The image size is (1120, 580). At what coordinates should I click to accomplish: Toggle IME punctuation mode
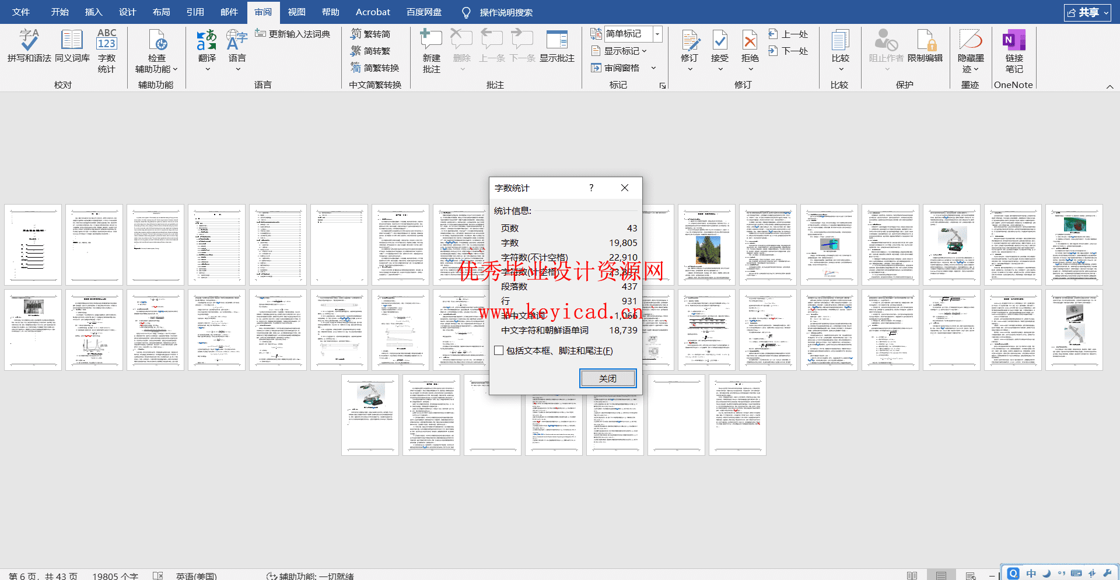point(1061,573)
